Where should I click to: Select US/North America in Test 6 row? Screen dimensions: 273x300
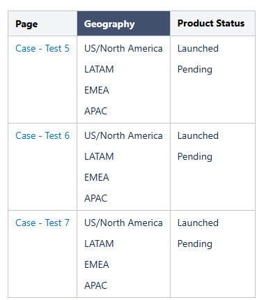(123, 135)
